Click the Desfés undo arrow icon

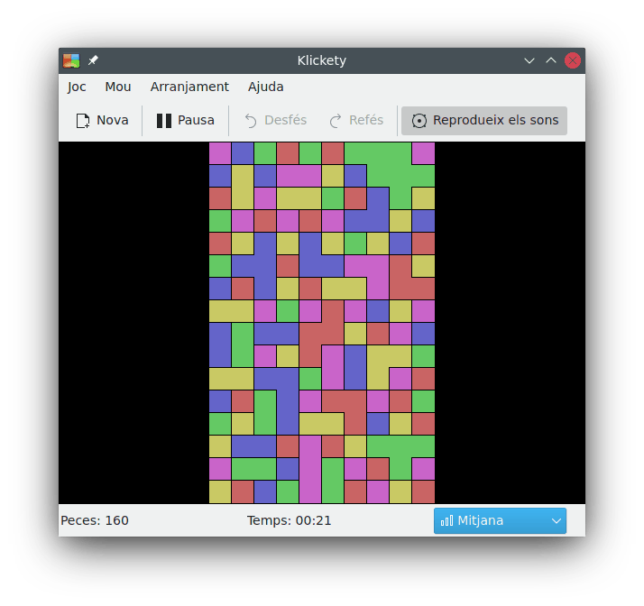(x=252, y=120)
